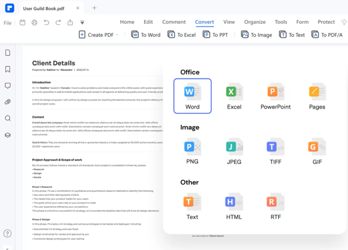Click the PDFelement app logo
This screenshot has height=250, width=348.
(x=10, y=8)
